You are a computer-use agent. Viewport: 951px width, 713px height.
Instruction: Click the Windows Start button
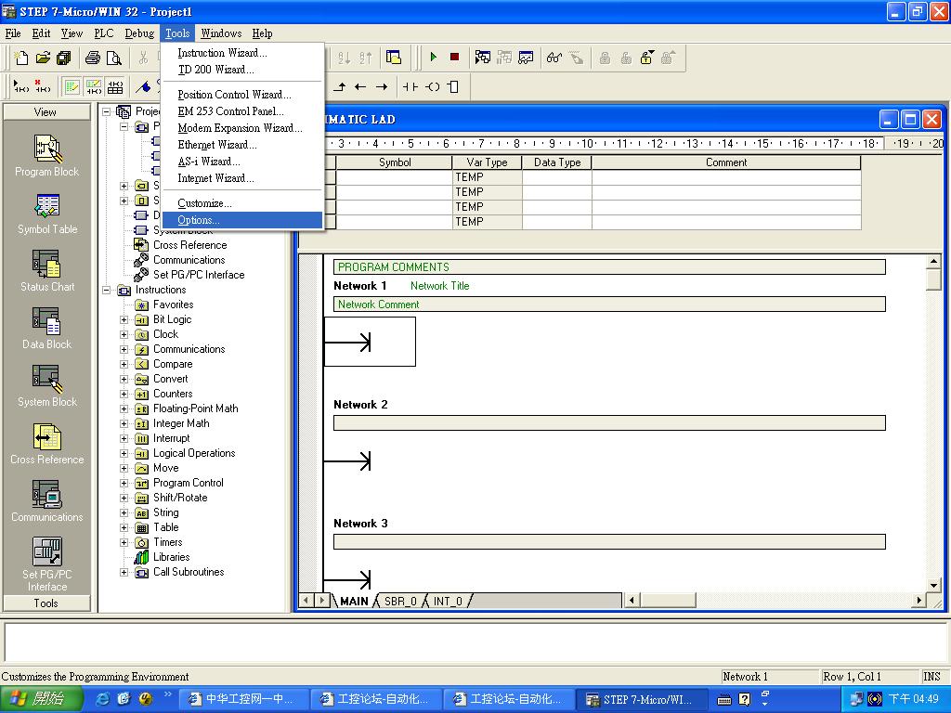coord(40,699)
